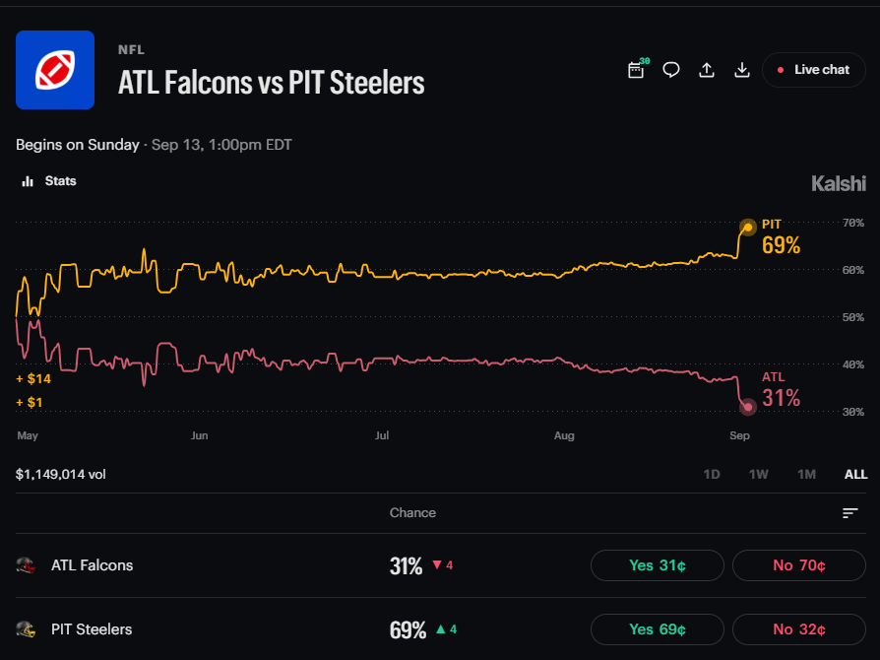Buy No 70¢ for ATL Falcons
Viewport: 880px width, 660px height.
pos(799,565)
